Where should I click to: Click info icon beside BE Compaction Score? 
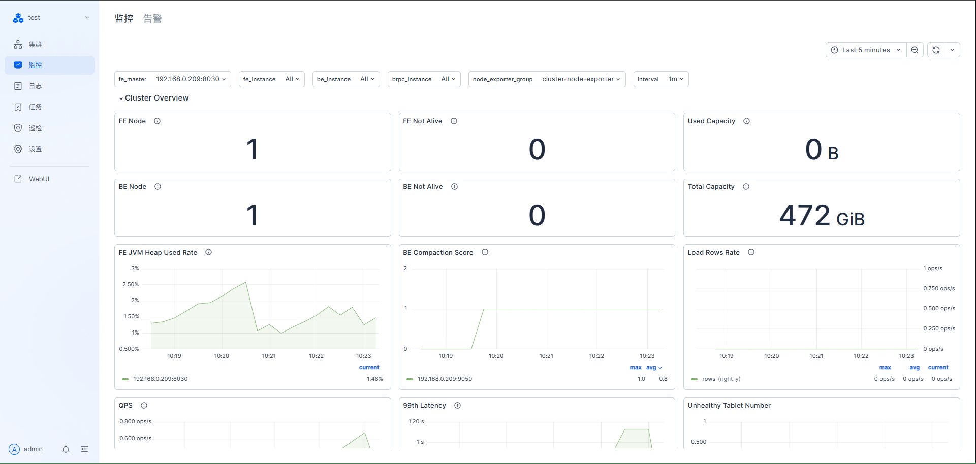[485, 252]
